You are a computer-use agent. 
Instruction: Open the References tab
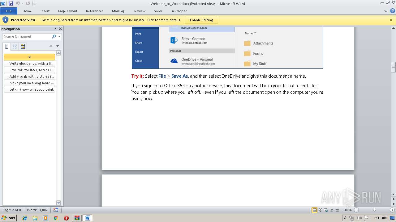tap(95, 11)
